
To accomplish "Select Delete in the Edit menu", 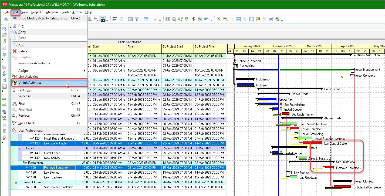I will 49,51.
